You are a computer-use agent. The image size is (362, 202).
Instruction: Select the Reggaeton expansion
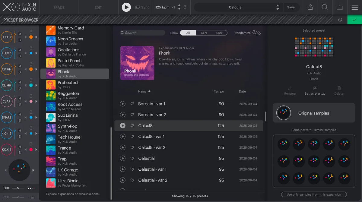pyautogui.click(x=75, y=96)
